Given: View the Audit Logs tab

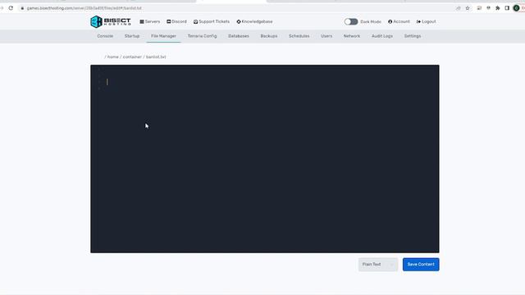Looking at the screenshot, I should click(x=382, y=36).
